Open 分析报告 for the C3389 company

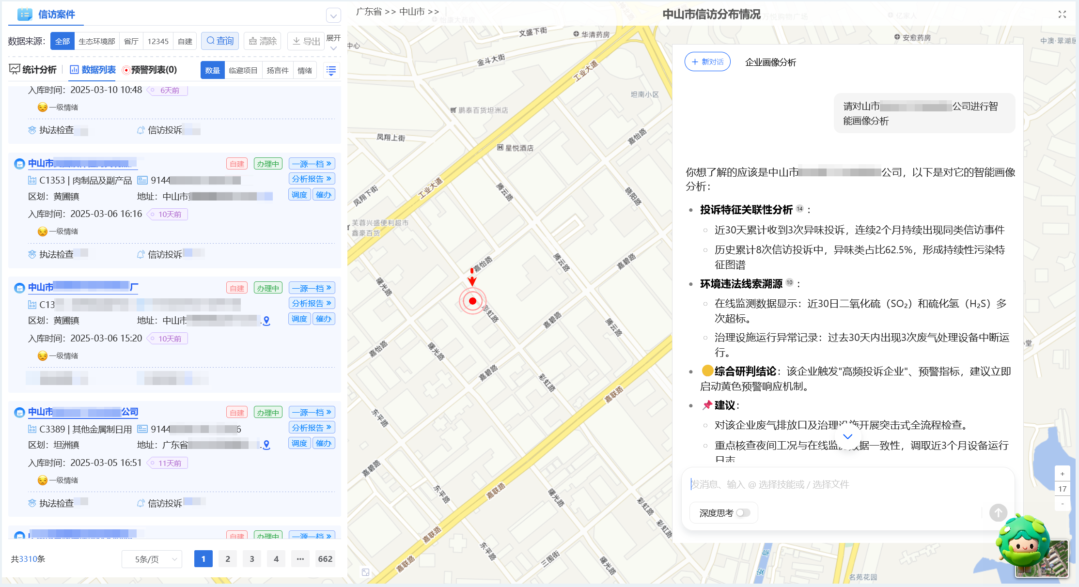point(312,428)
